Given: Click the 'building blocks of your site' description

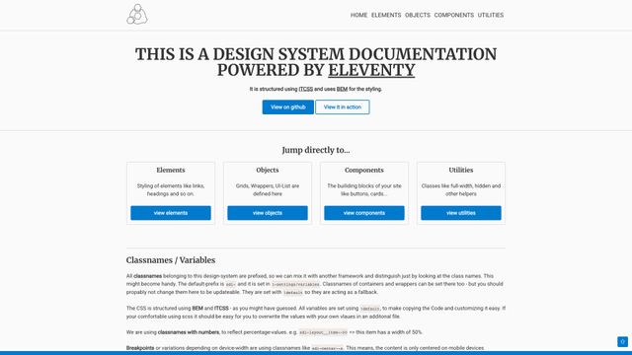Looking at the screenshot, I should [x=364, y=190].
